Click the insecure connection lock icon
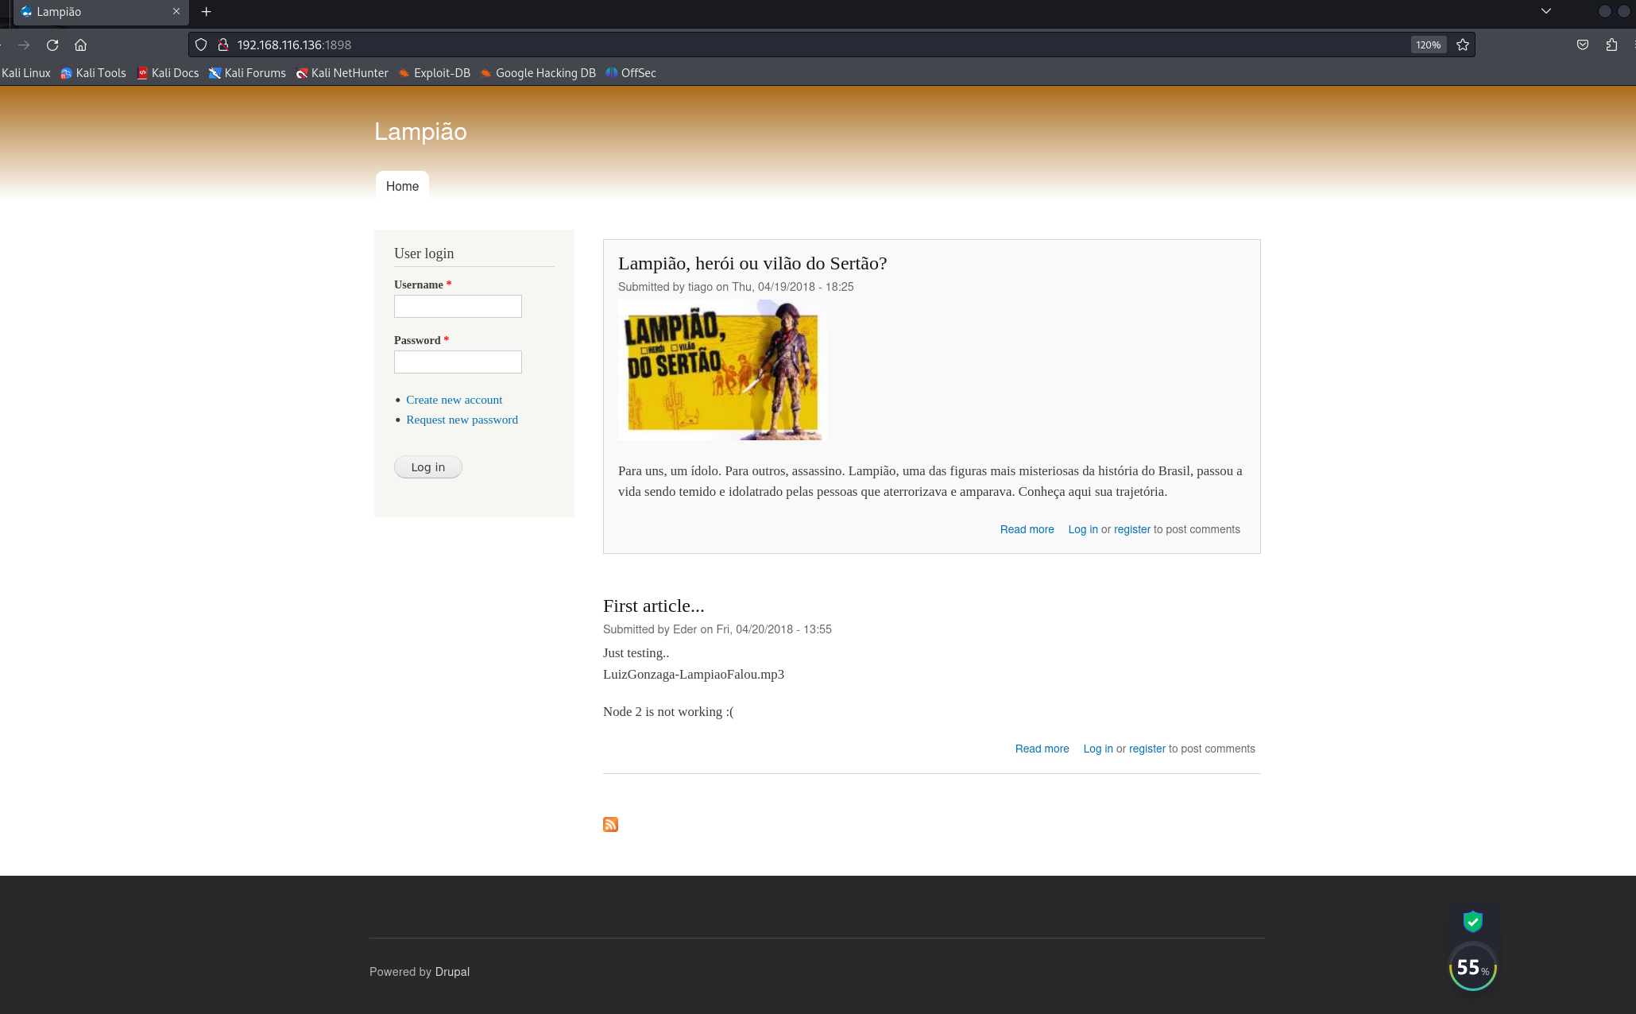This screenshot has width=1636, height=1014. point(223,45)
